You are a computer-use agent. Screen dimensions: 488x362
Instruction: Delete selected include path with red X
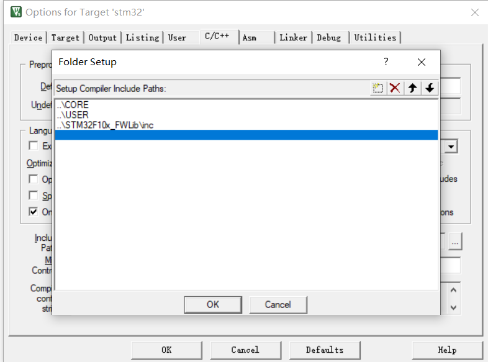395,88
